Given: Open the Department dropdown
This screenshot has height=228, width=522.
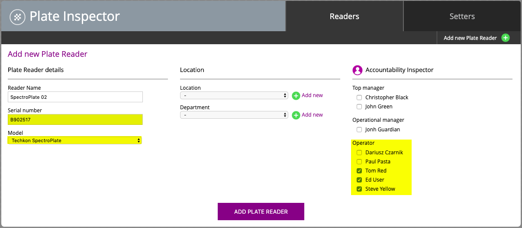Looking at the screenshot, I should click(x=234, y=115).
